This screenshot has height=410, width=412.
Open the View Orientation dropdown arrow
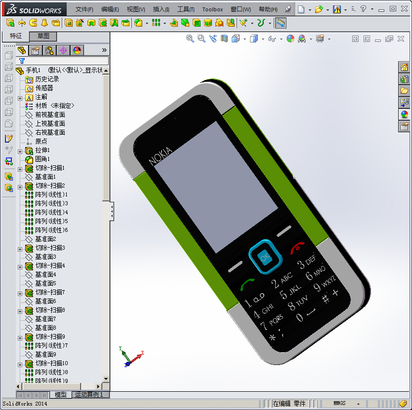pyautogui.click(x=245, y=39)
